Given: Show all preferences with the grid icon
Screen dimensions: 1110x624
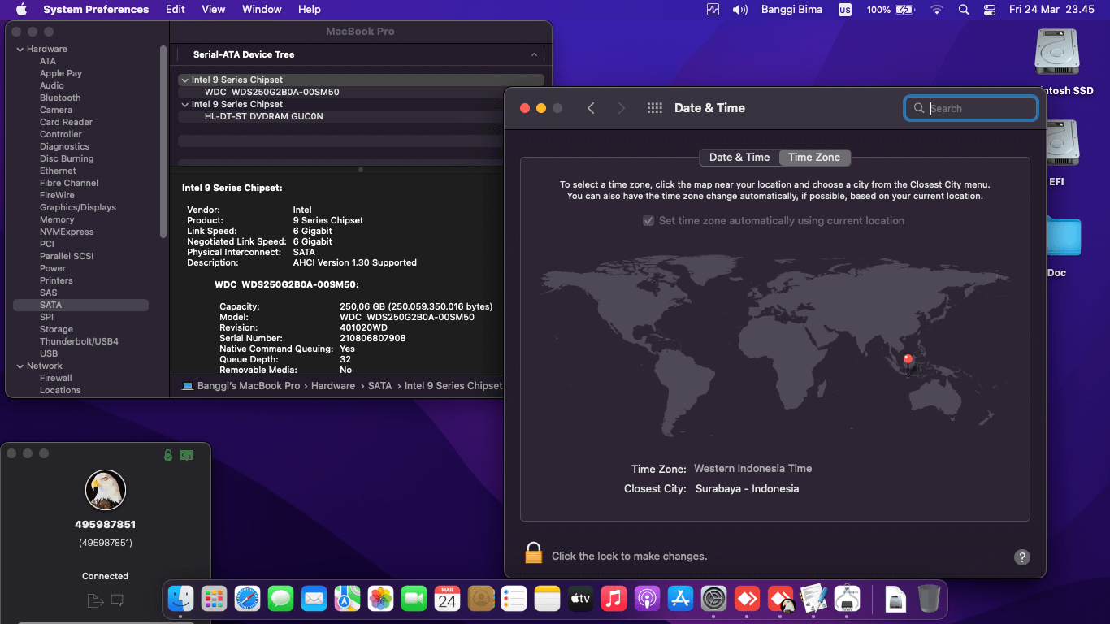Looking at the screenshot, I should [654, 108].
